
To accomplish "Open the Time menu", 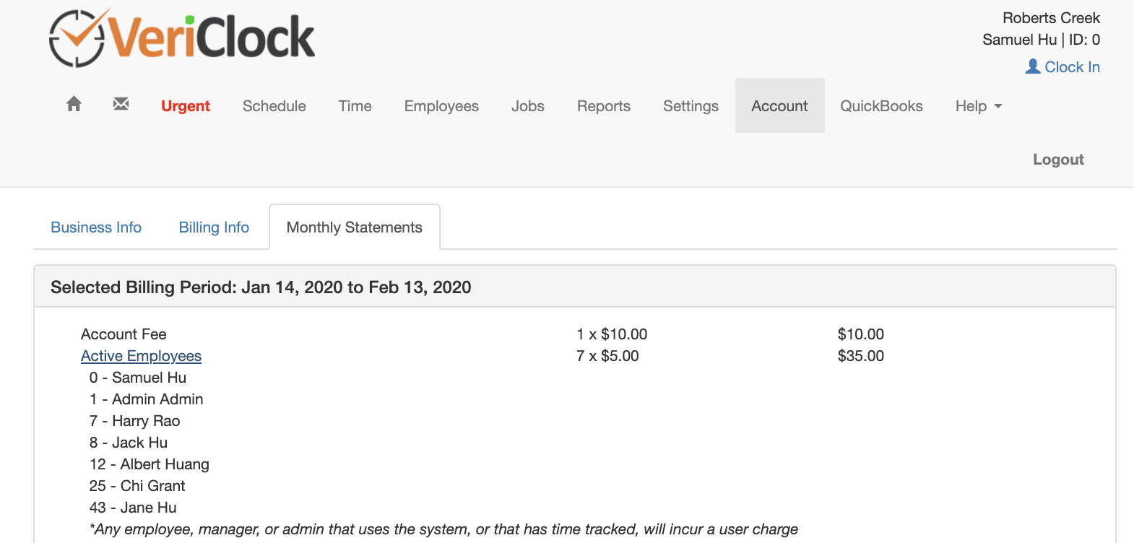I will tap(355, 106).
